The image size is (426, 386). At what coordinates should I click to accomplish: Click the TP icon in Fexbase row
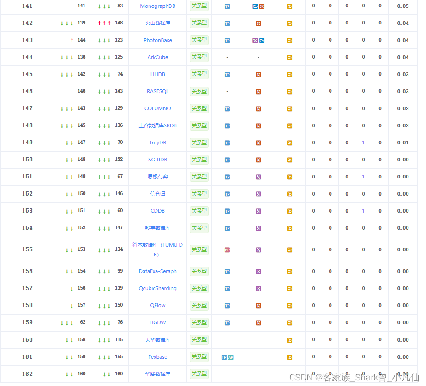tap(224, 357)
